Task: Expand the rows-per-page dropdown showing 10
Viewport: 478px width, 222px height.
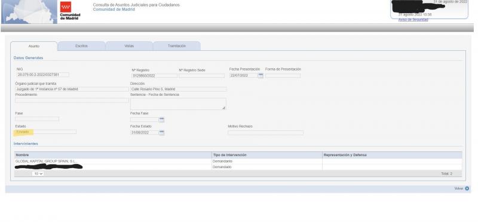Action: [x=38, y=174]
